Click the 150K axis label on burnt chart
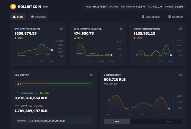The width and height of the screenshot is (191, 129). pyautogui.click(x=179, y=96)
